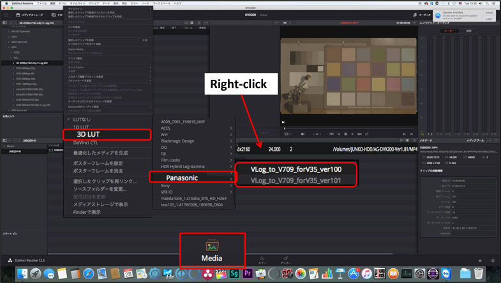The height and width of the screenshot is (283, 501).
Task: Toggle the media storage sidebar panel icon
Action: point(5,23)
